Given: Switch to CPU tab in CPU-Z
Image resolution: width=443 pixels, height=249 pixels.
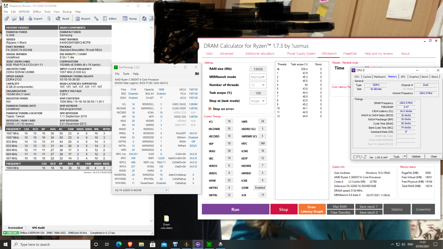Looking at the screenshot, I should (357, 77).
